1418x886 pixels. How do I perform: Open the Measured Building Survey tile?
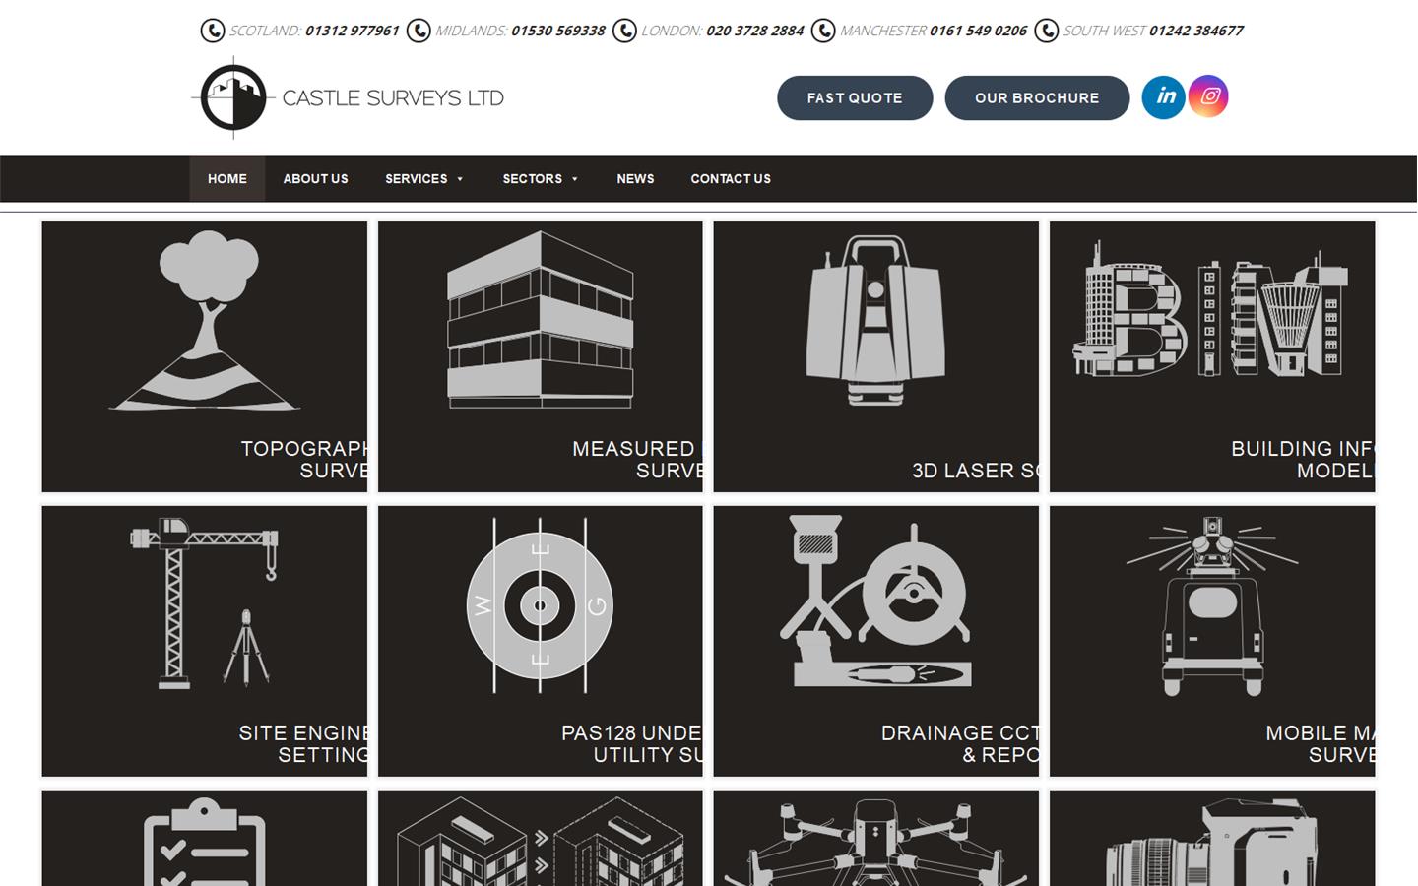540,356
